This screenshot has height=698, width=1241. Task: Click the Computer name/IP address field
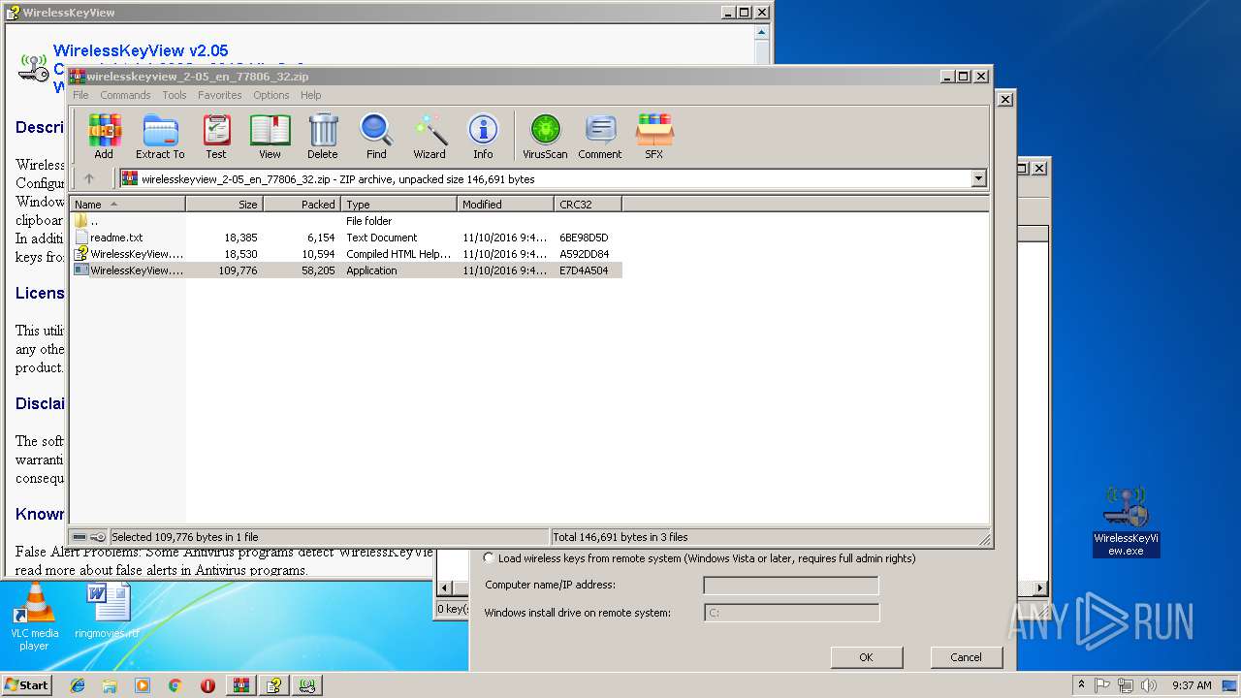[x=791, y=586]
